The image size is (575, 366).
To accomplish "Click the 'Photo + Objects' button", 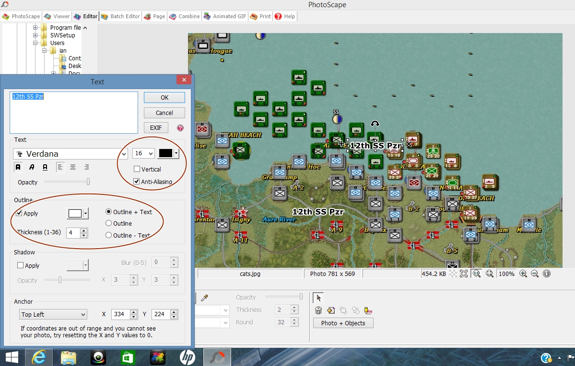I will pyautogui.click(x=343, y=323).
